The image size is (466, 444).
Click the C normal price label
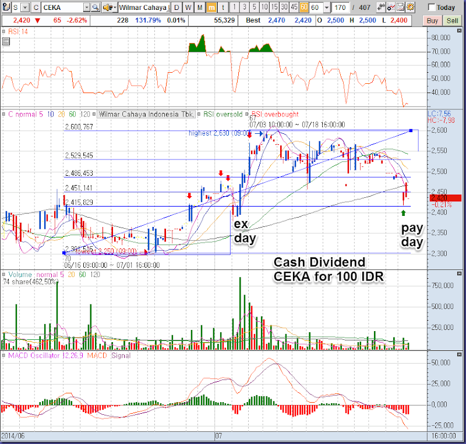(22, 114)
